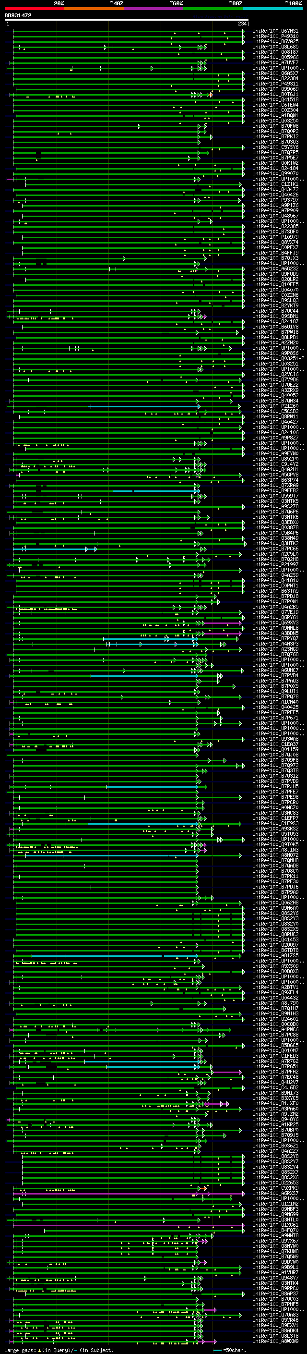Click the purple alignment bar for UniRef100_Q1XG61

coord(129,1226)
